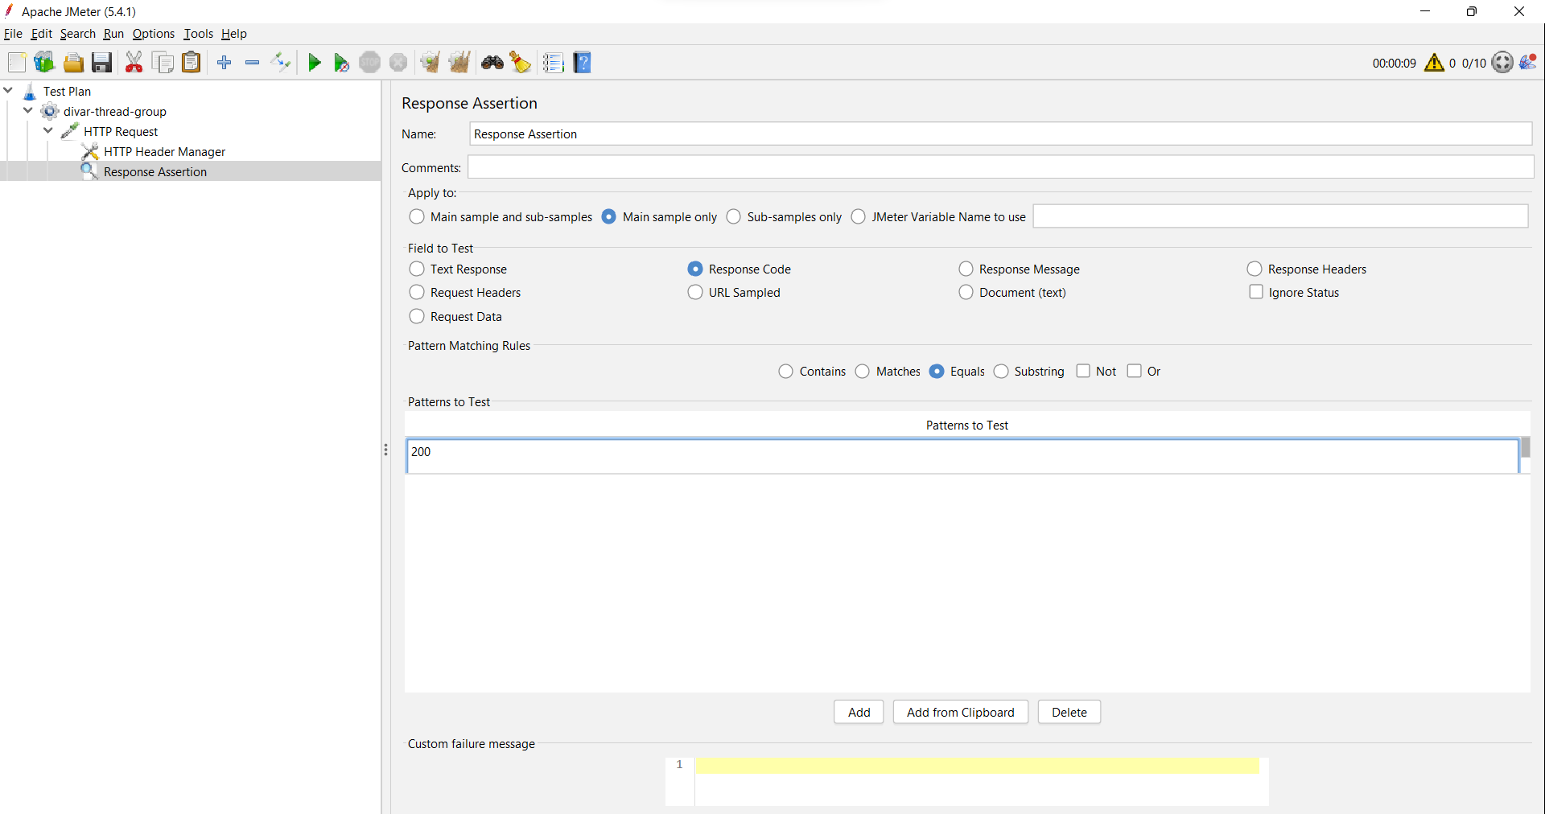Click the Reset Search icon

tap(521, 63)
